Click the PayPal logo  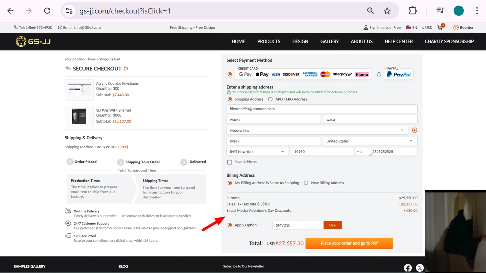click(399, 74)
